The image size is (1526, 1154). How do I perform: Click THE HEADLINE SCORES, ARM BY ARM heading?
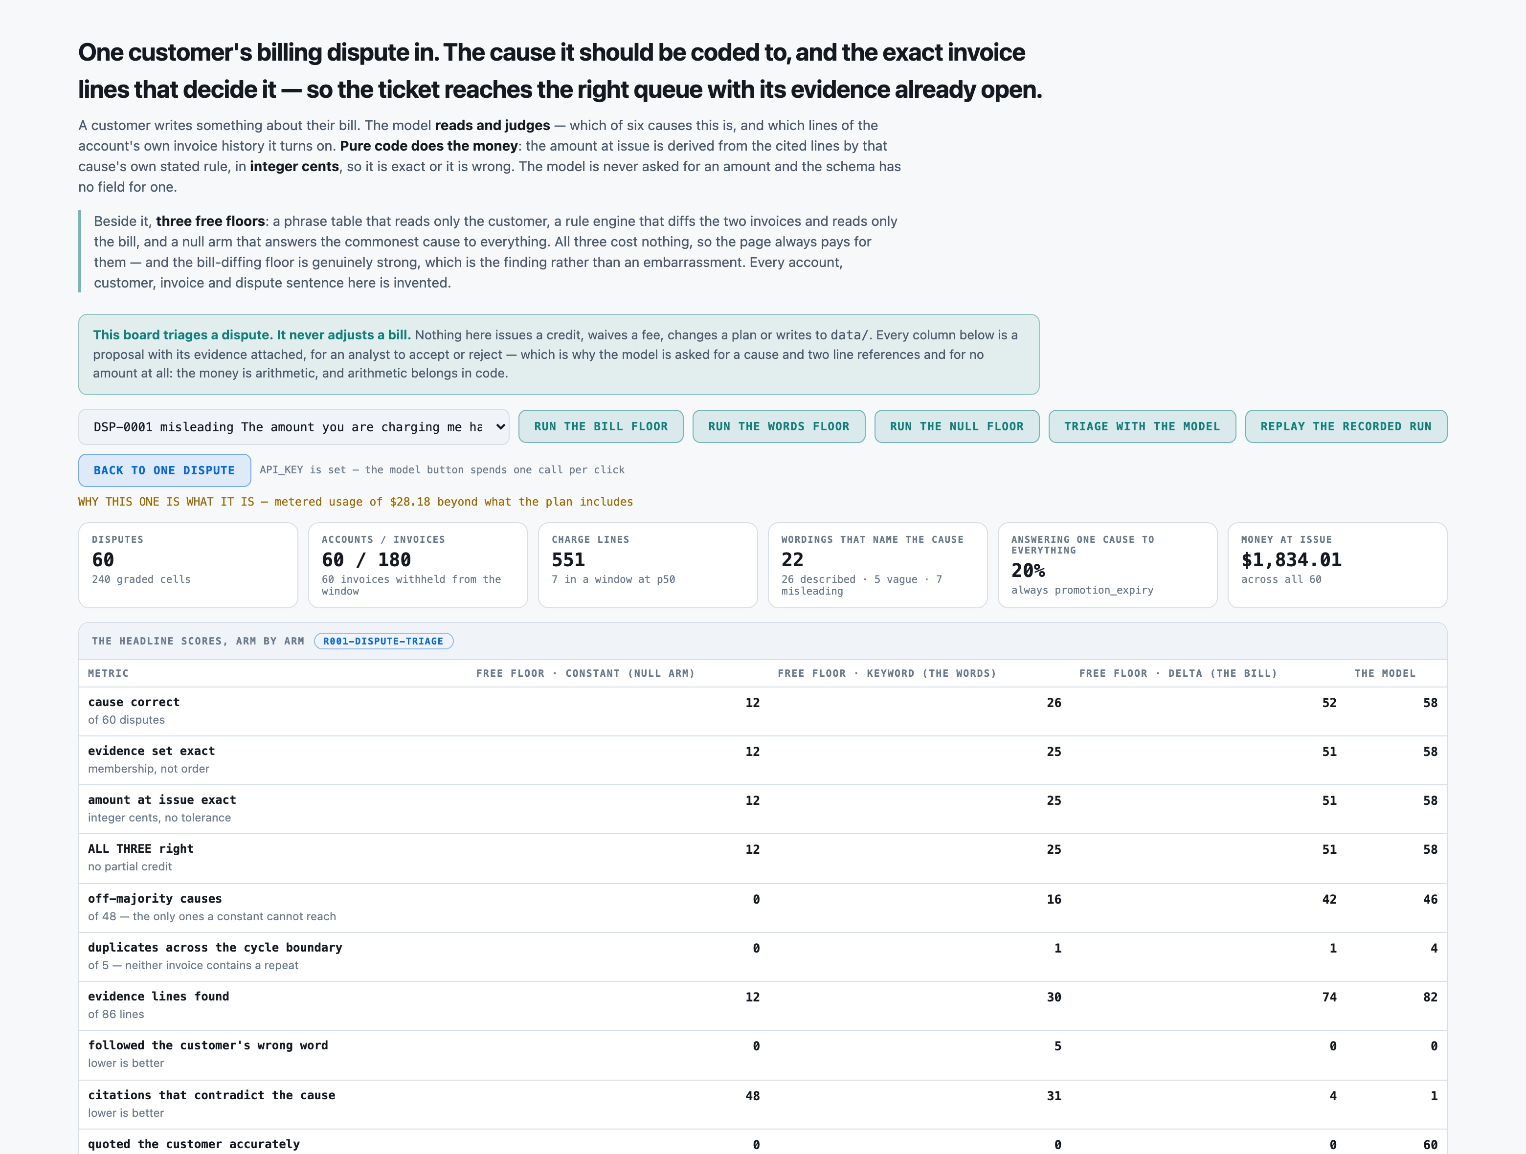(x=198, y=642)
